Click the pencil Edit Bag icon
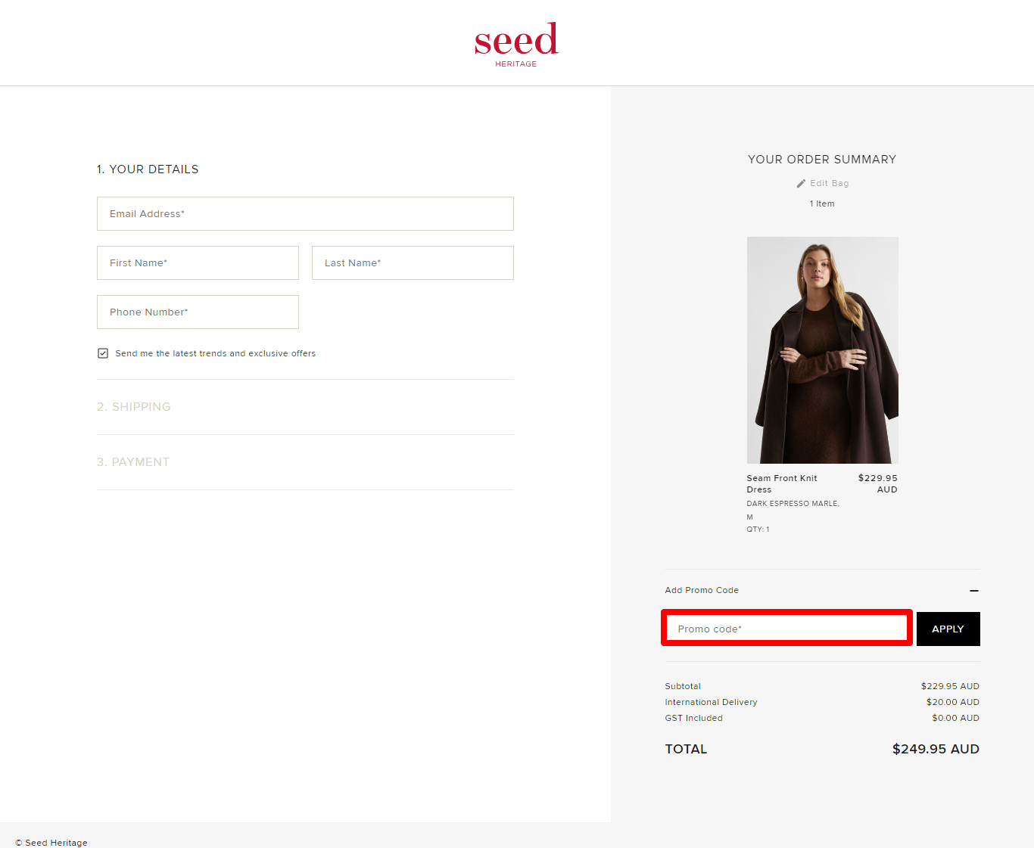The width and height of the screenshot is (1034, 848). pos(801,183)
